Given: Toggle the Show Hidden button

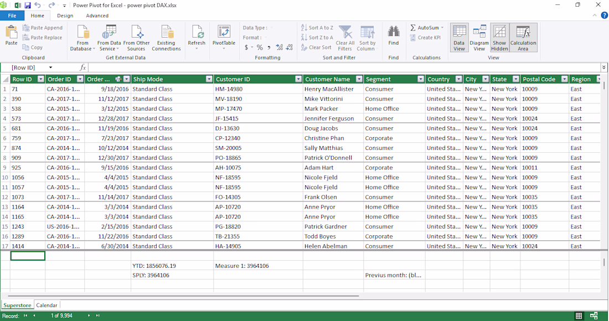Looking at the screenshot, I should [499, 38].
